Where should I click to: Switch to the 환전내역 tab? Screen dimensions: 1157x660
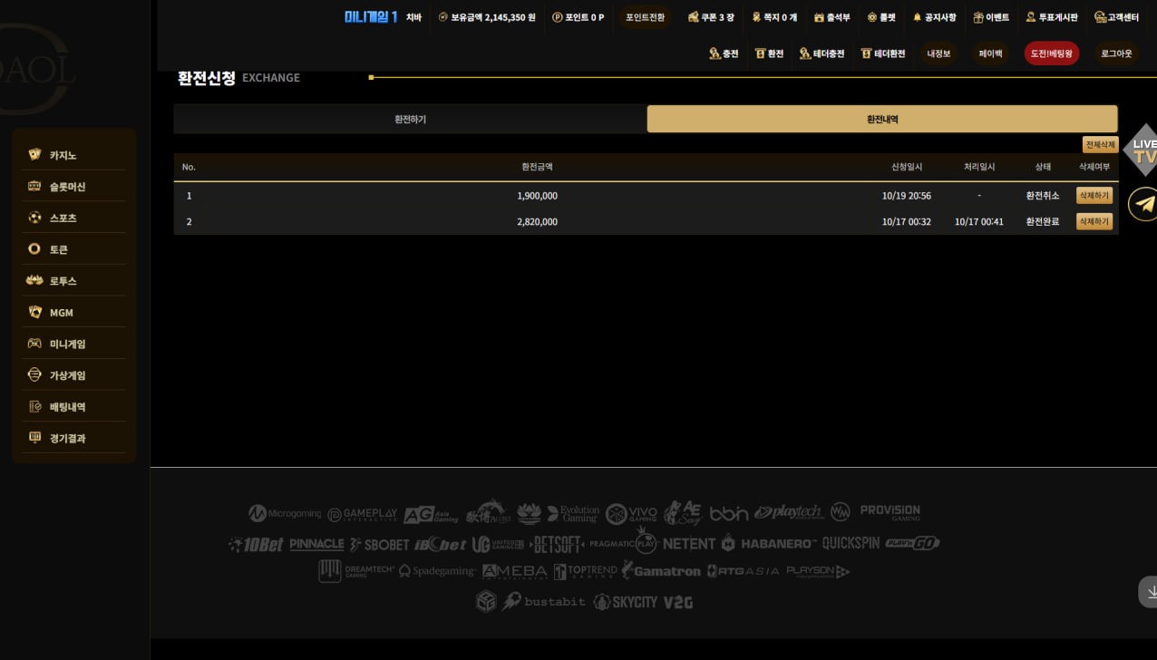(x=882, y=120)
